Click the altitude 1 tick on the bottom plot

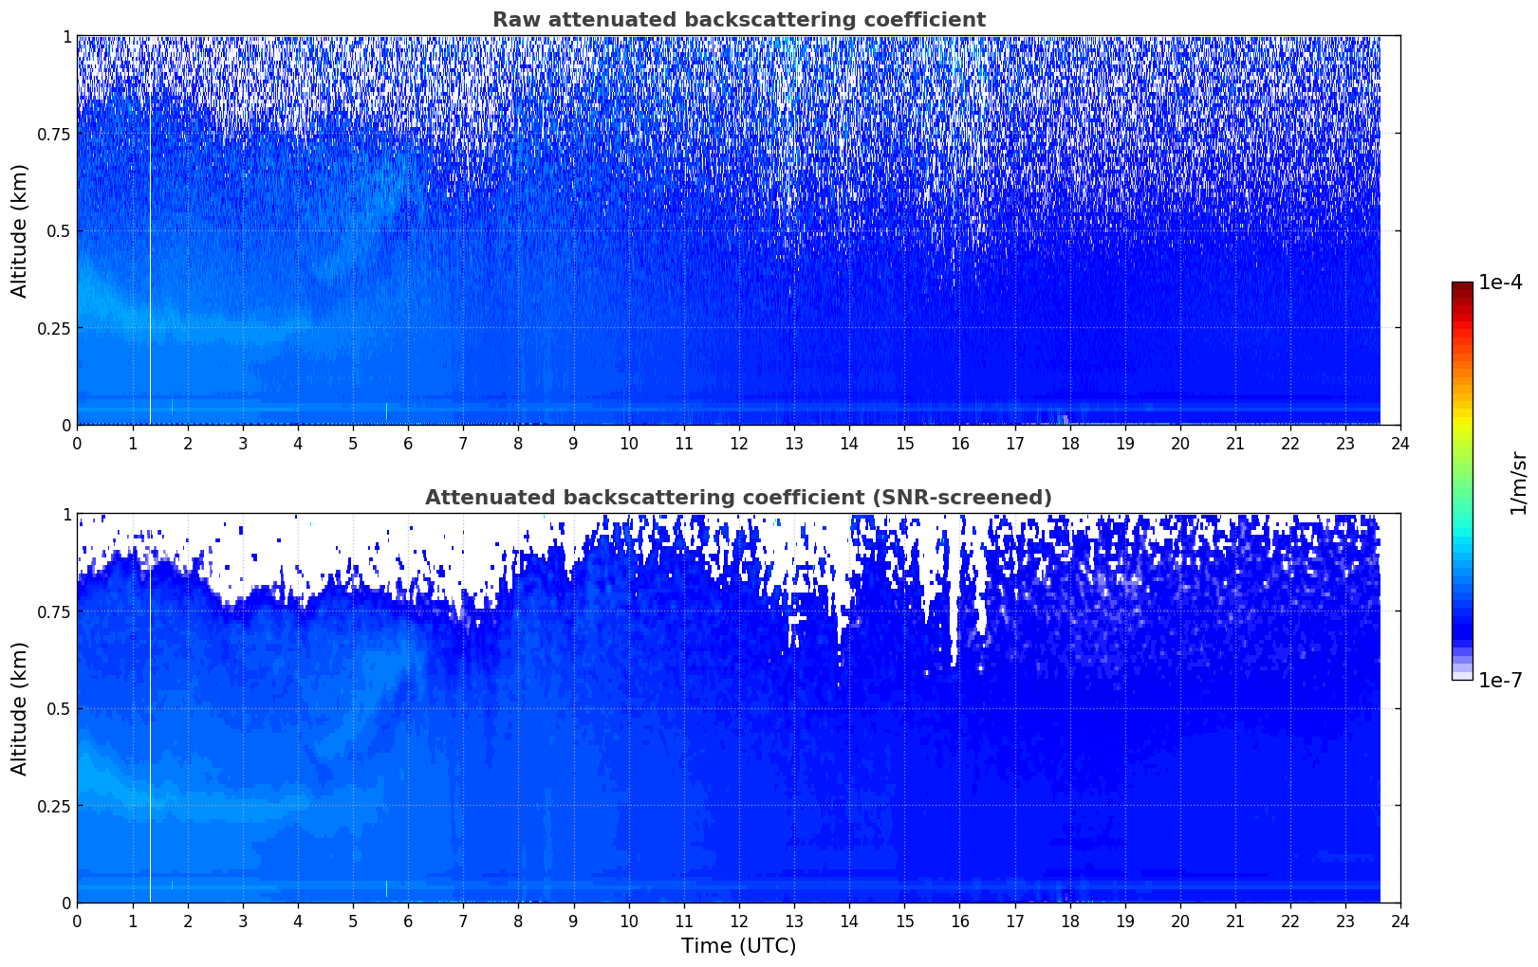(66, 515)
